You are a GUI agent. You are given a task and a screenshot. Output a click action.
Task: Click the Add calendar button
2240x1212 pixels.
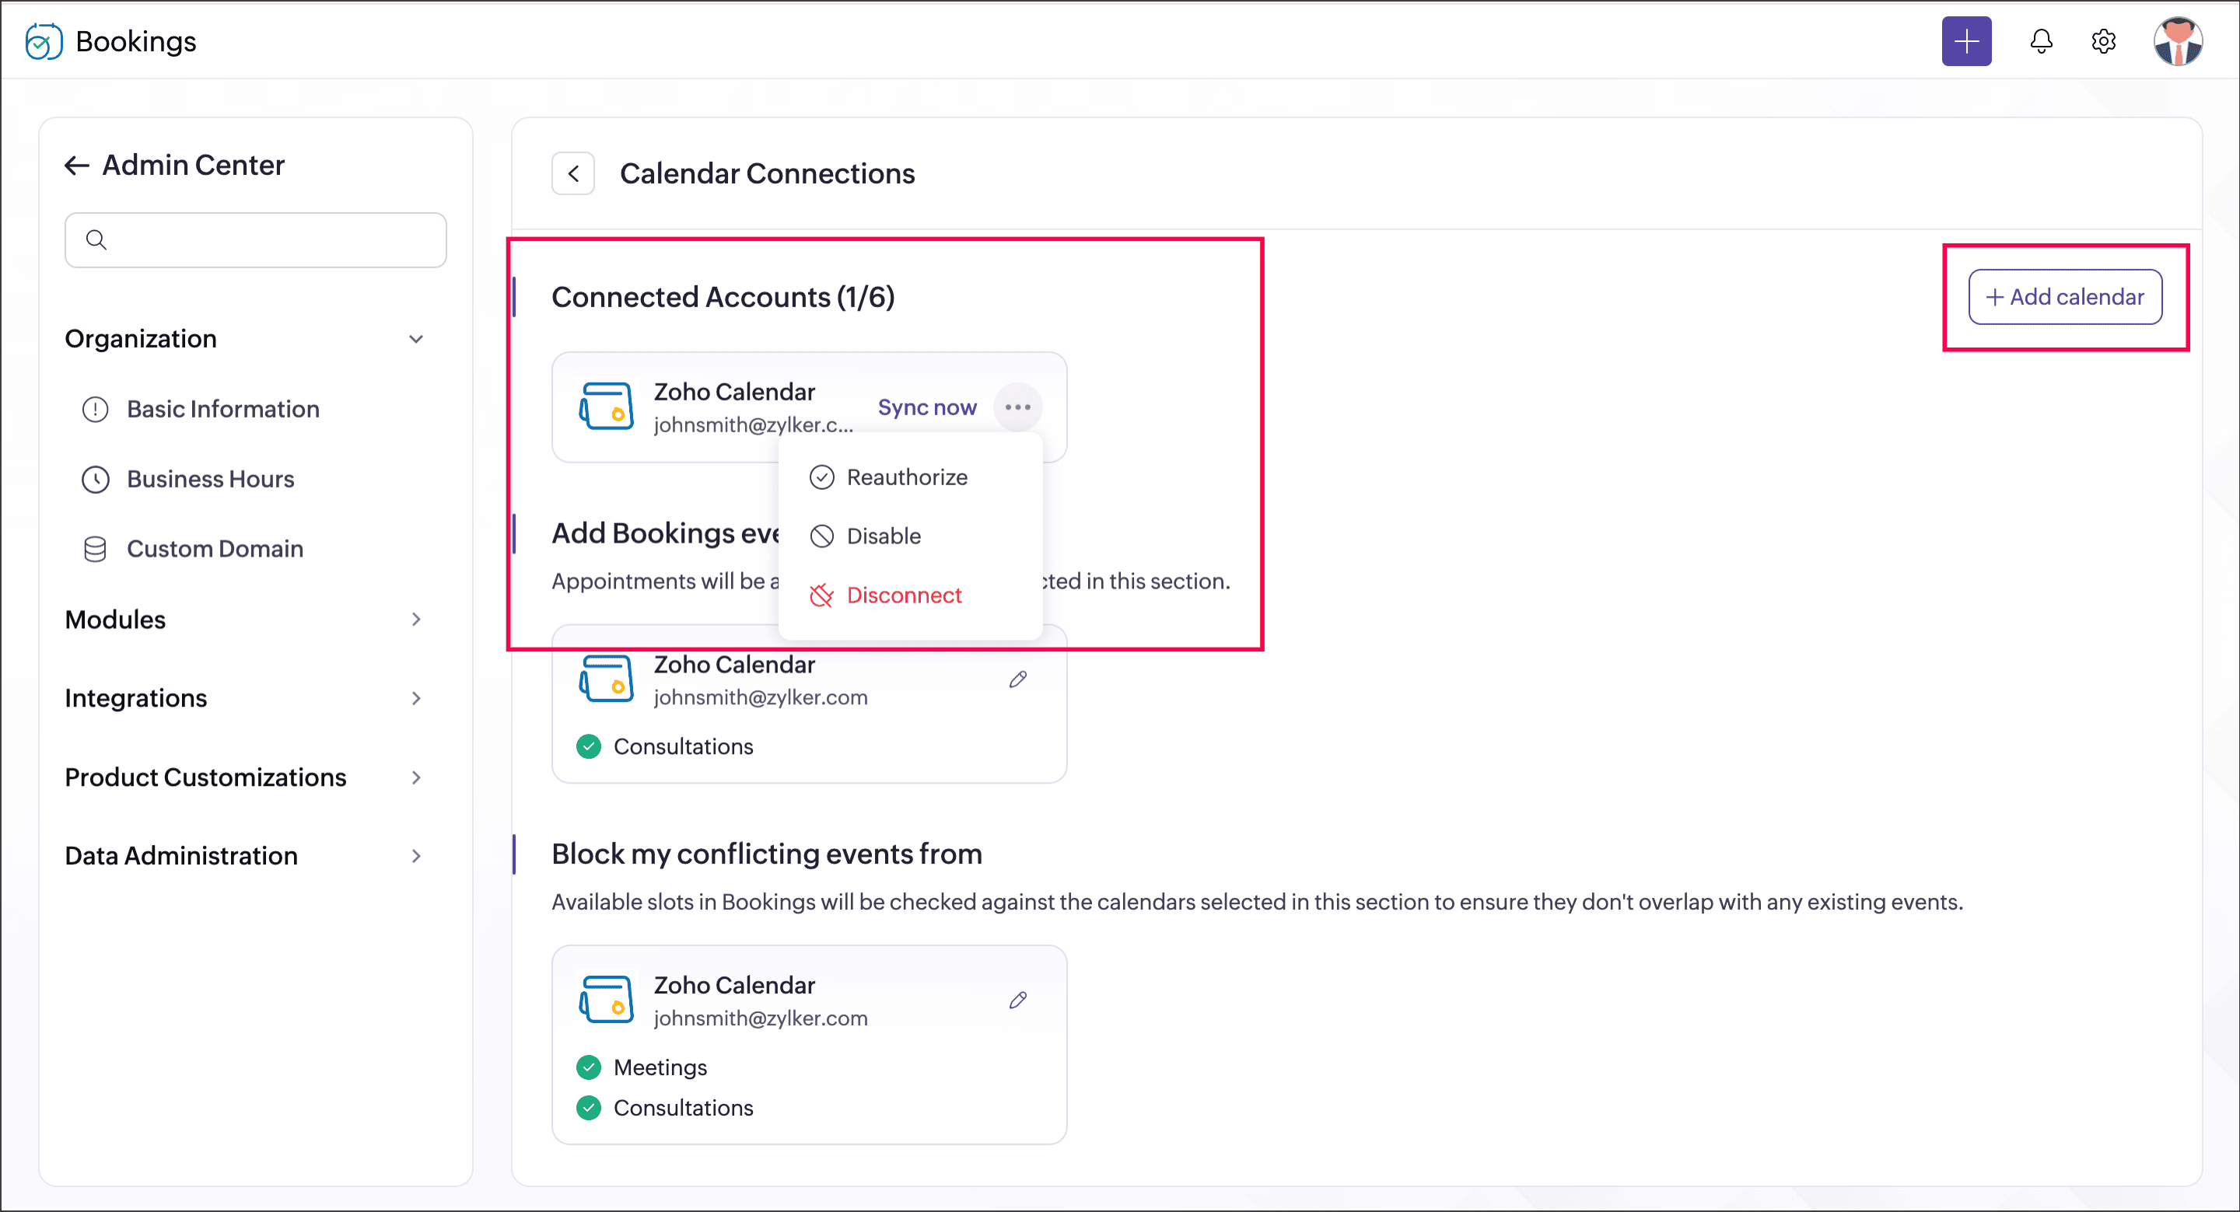pyautogui.click(x=2065, y=297)
